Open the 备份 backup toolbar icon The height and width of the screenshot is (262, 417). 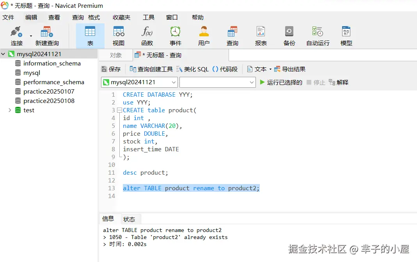[289, 36]
